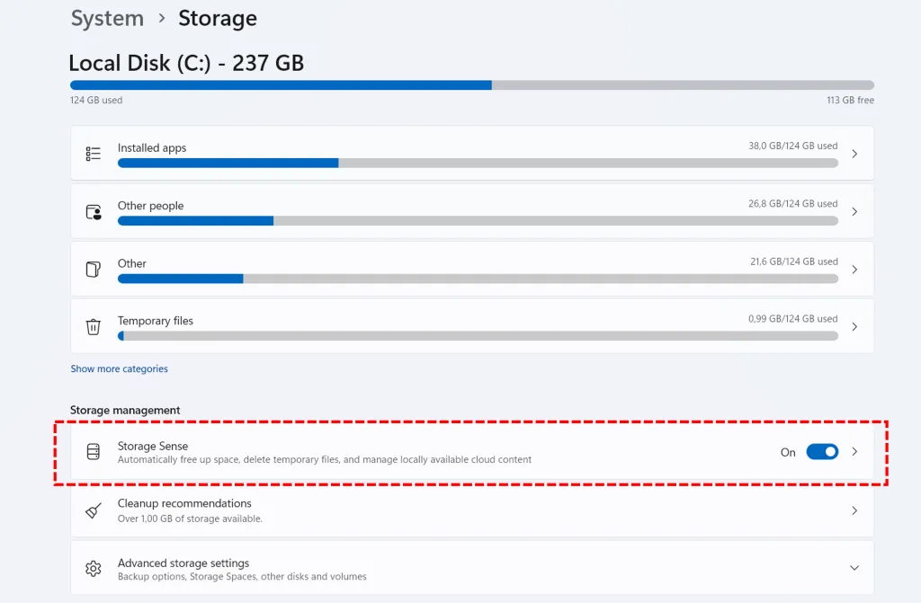
Task: Disable automatic space cleanup via Storage Sense switch
Action: click(823, 452)
